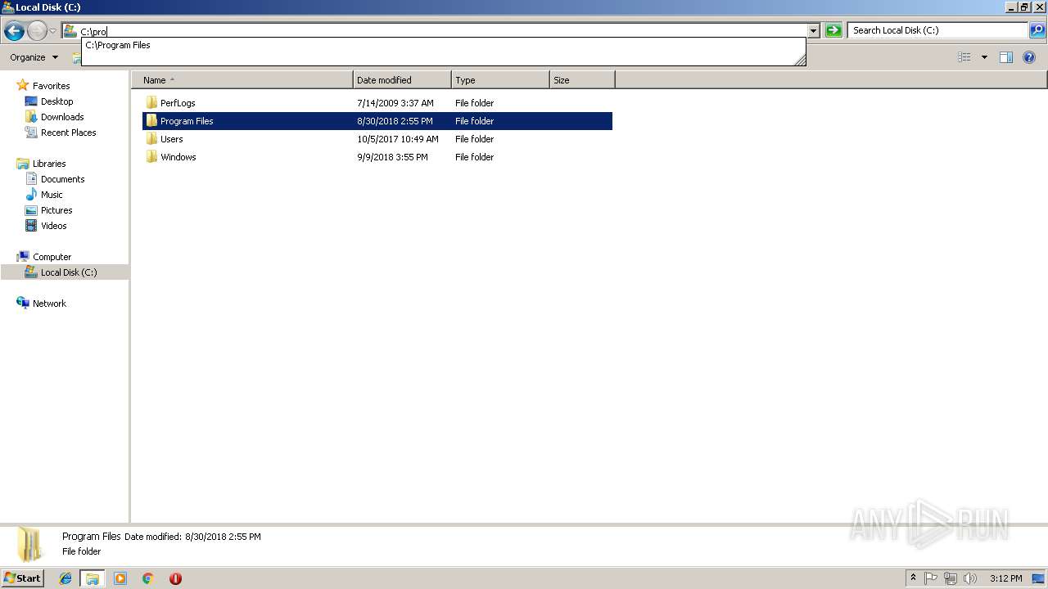Select Computer in the navigation pane
This screenshot has height=589, width=1048.
(x=52, y=257)
